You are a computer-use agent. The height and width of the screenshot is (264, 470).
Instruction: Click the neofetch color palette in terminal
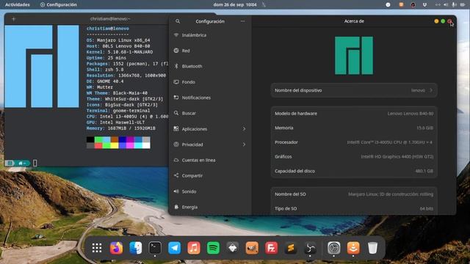click(x=118, y=142)
